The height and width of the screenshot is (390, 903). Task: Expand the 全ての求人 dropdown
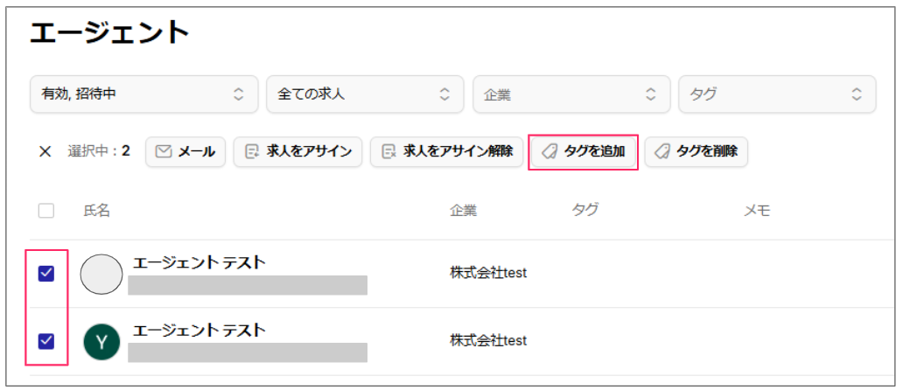tap(365, 94)
